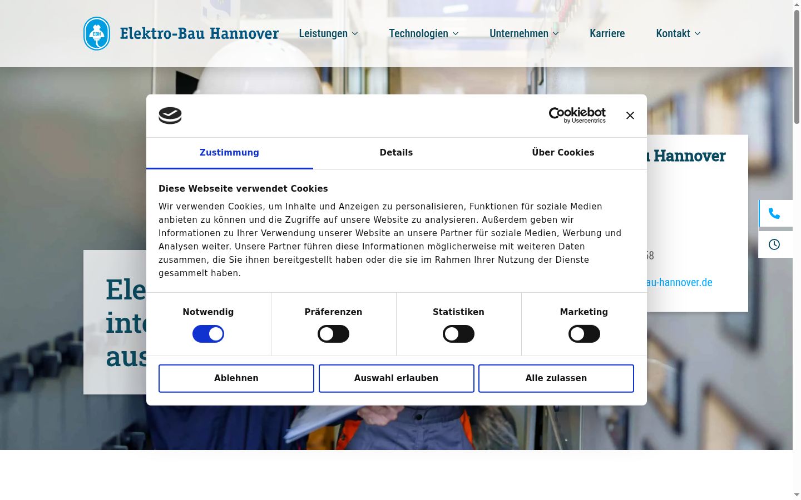
Task: Click the Auswahl erlauben button
Action: (397, 378)
